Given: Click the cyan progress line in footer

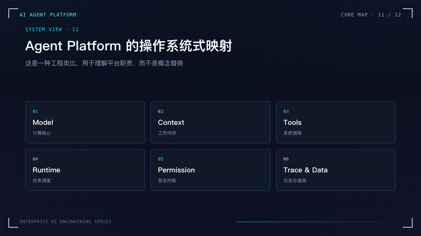Looking at the screenshot, I should click(x=319, y=222).
